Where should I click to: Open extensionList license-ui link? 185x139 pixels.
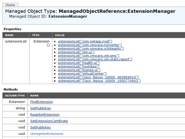coord(79,70)
